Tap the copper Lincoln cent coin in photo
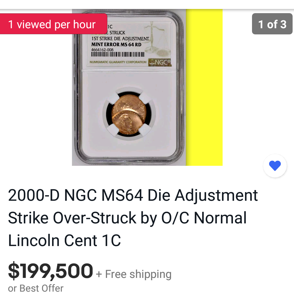294x300 pixels. click(129, 114)
